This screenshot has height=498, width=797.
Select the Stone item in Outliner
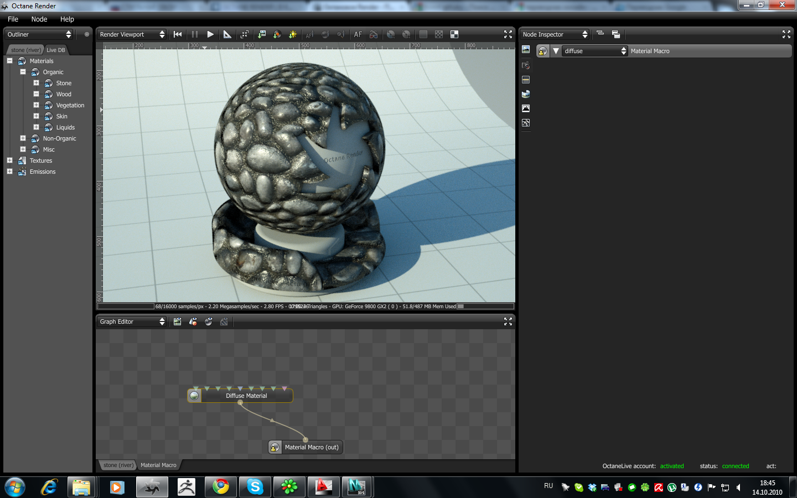(64, 83)
